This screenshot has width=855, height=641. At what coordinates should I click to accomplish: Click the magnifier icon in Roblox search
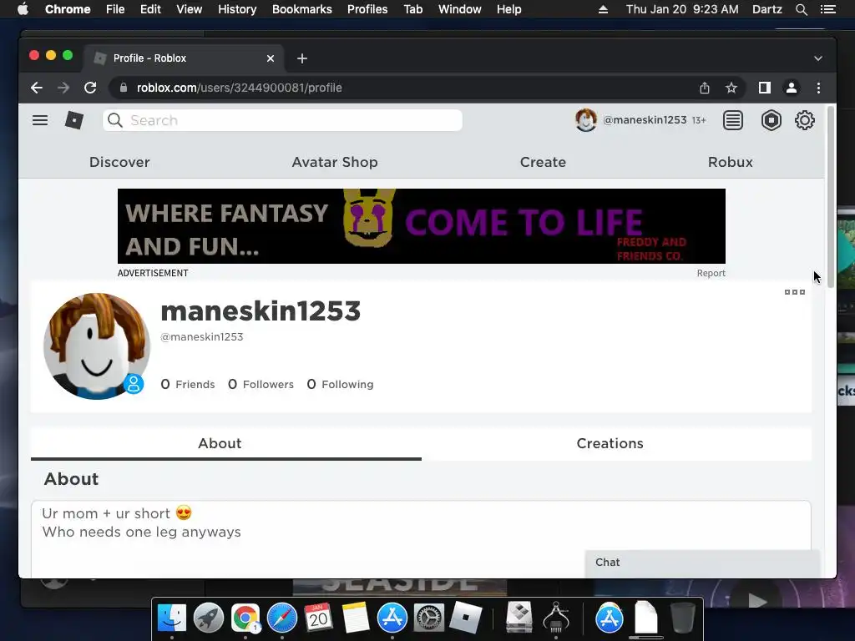[x=115, y=120]
